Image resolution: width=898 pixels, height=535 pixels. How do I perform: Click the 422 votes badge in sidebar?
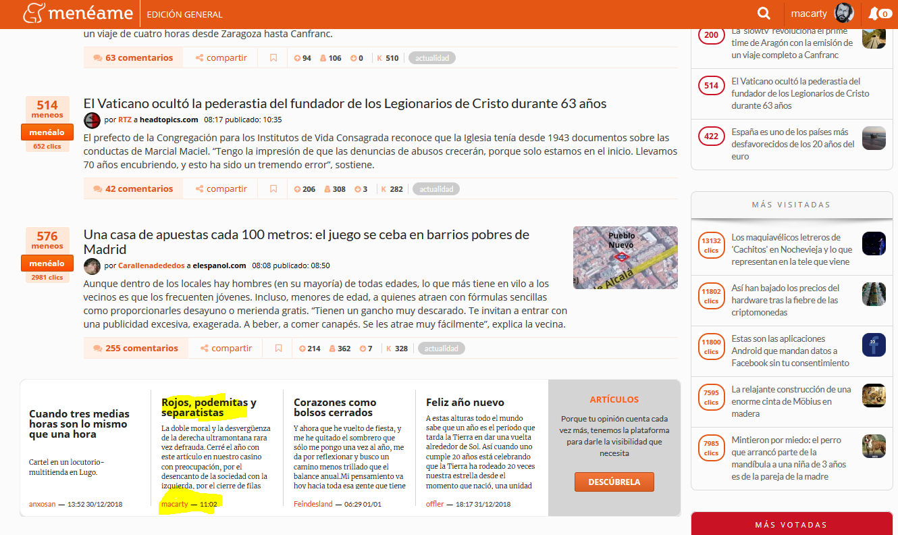point(711,136)
